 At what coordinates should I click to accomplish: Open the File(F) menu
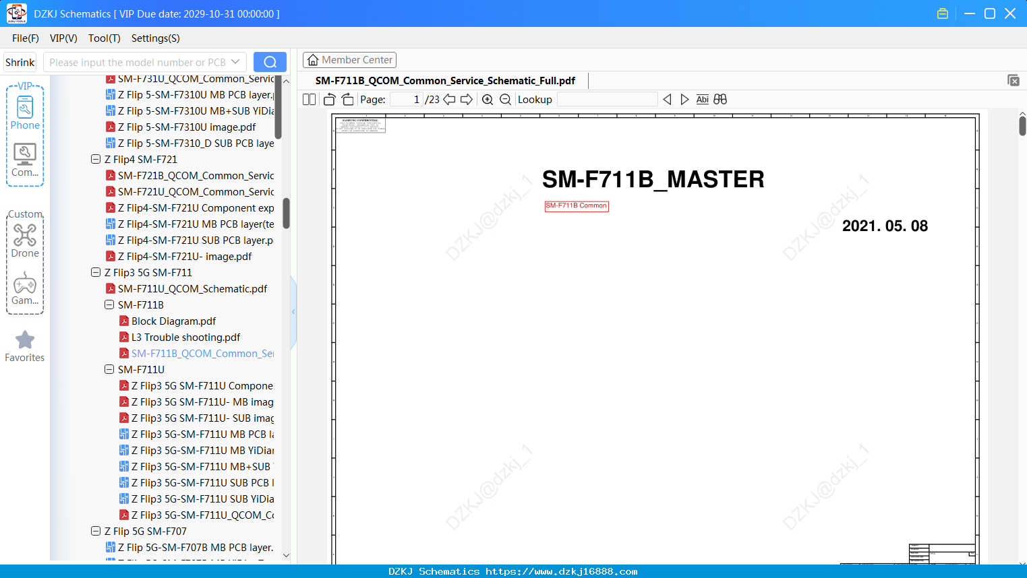[26, 38]
